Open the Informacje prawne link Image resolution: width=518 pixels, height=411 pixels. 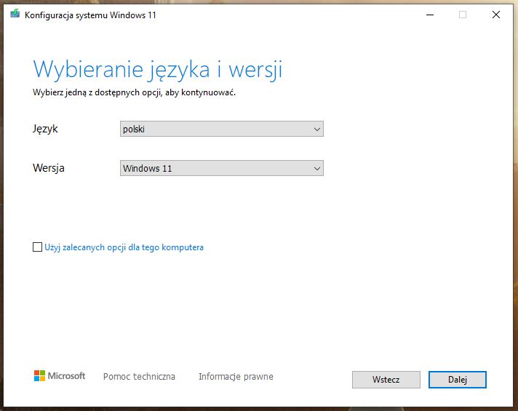[236, 377]
